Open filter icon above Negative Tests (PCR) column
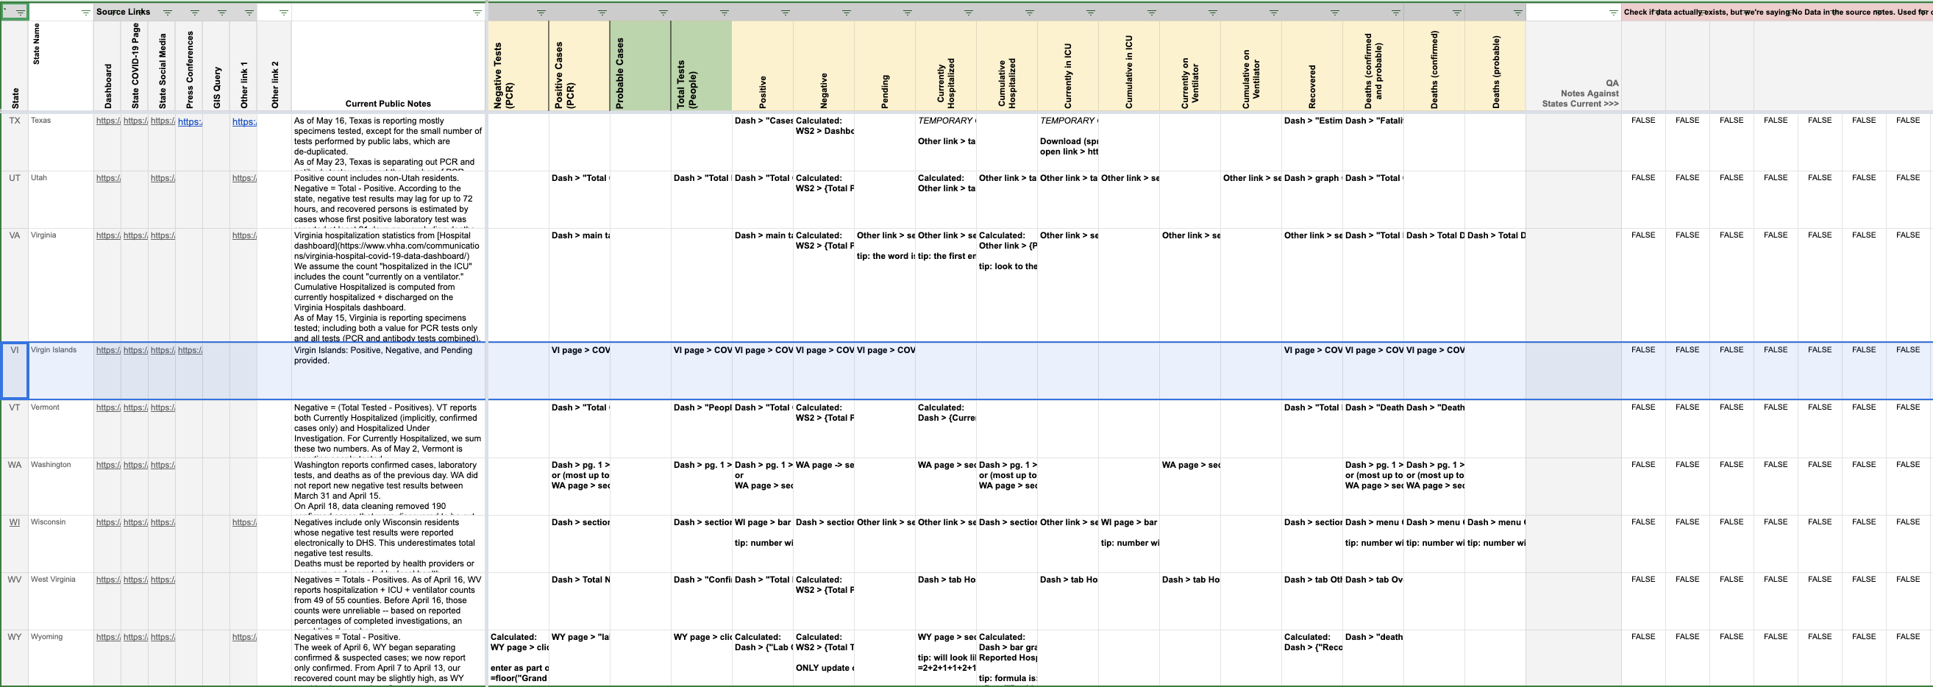 point(541,13)
